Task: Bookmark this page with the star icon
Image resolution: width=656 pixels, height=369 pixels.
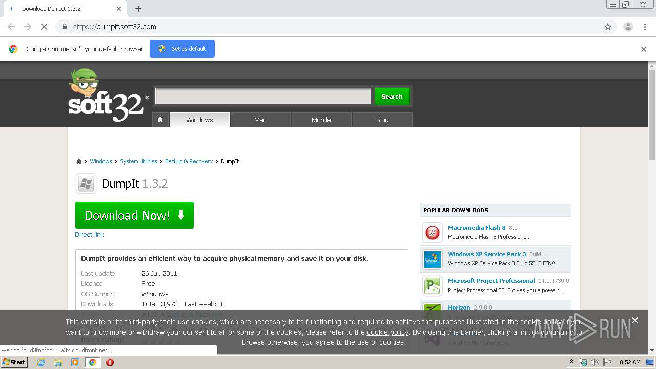Action: pos(608,27)
